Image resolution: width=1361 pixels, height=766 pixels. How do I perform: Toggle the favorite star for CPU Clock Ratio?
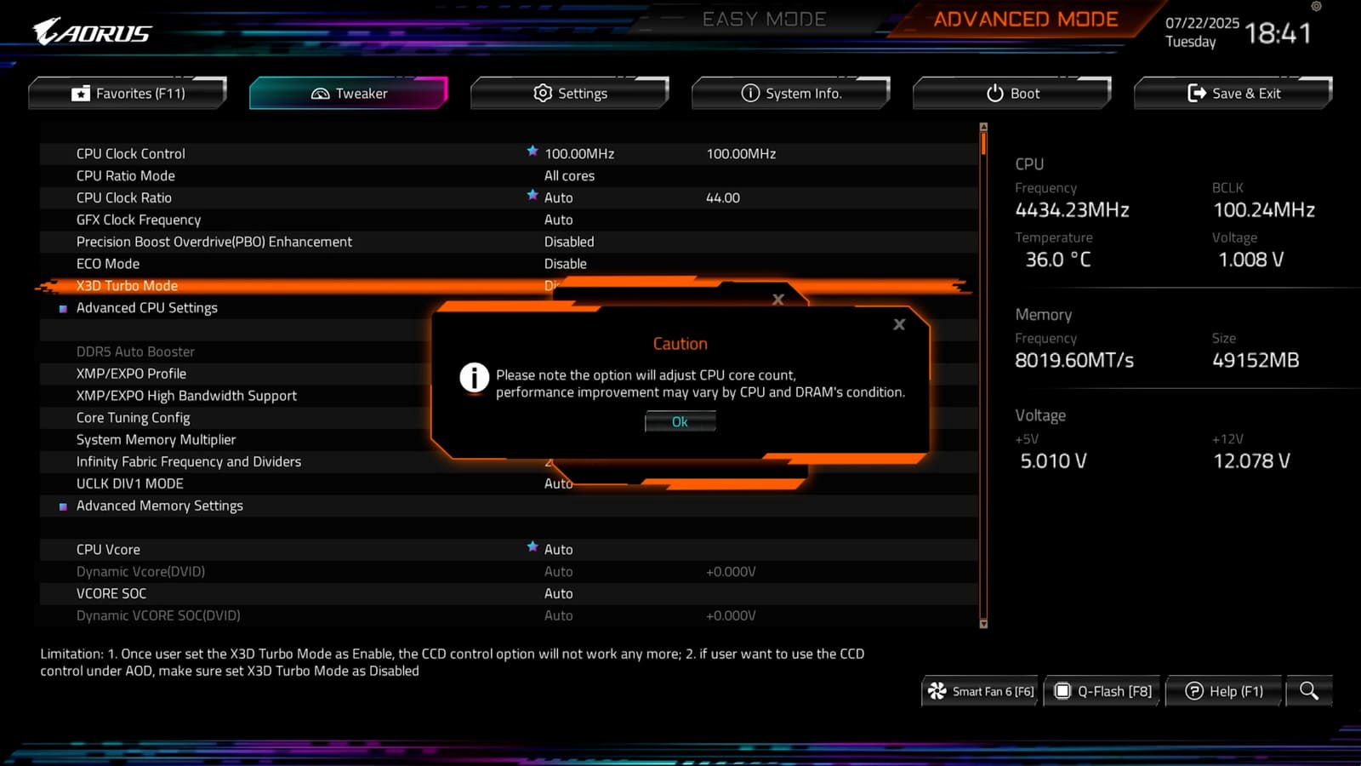tap(532, 195)
